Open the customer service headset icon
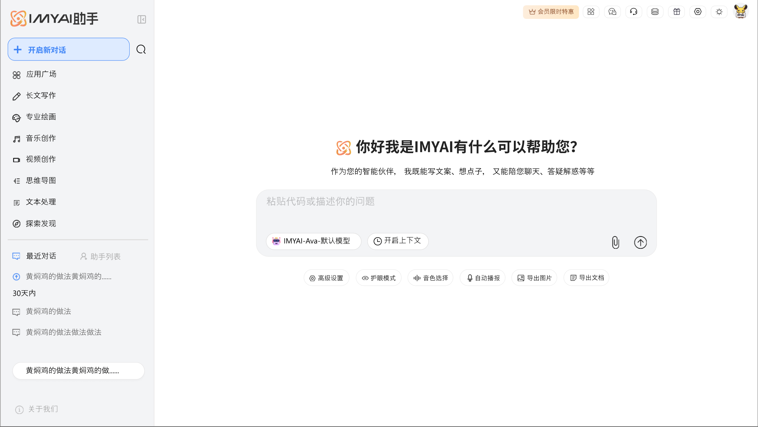Image resolution: width=758 pixels, height=427 pixels. click(x=634, y=12)
